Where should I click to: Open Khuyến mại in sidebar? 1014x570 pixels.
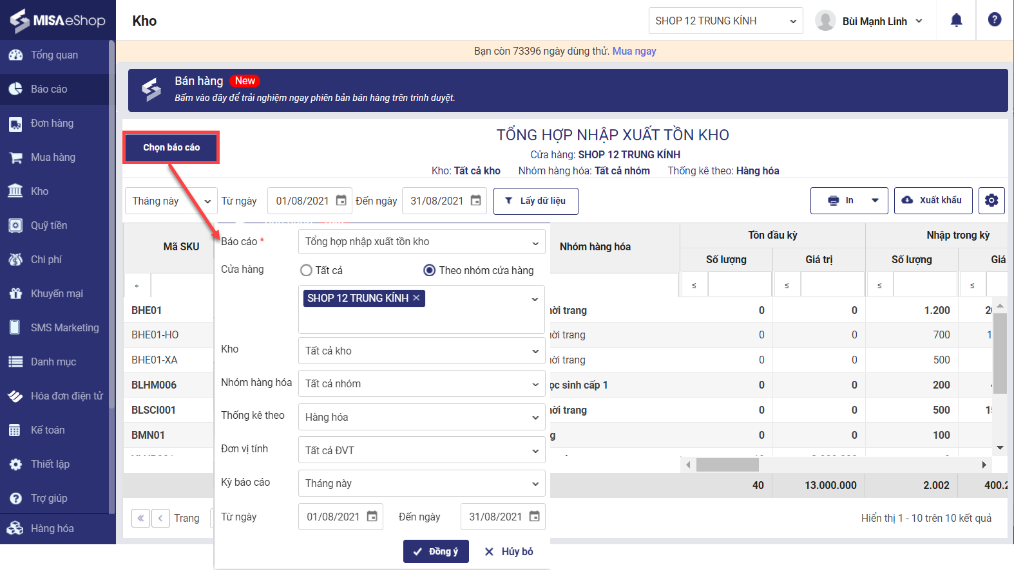point(54,293)
